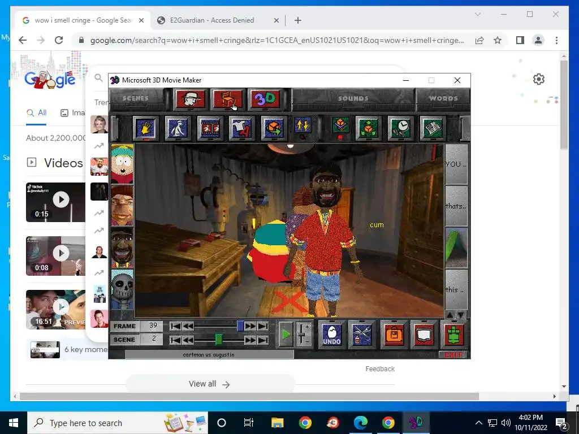This screenshot has height=434, width=579.
Task: Advance one frame with fast-forward arrows
Action: [250, 326]
